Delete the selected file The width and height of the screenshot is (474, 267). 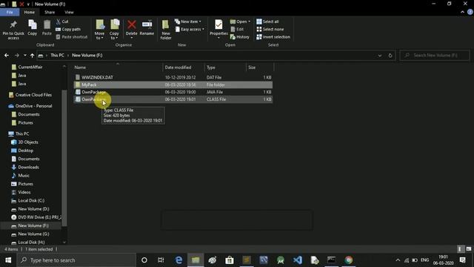pos(132,29)
